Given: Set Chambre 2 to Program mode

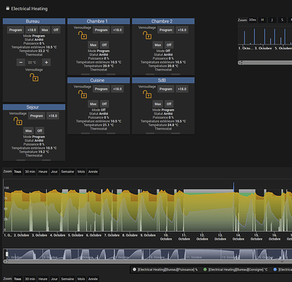Looking at the screenshot, I should 165,30.
